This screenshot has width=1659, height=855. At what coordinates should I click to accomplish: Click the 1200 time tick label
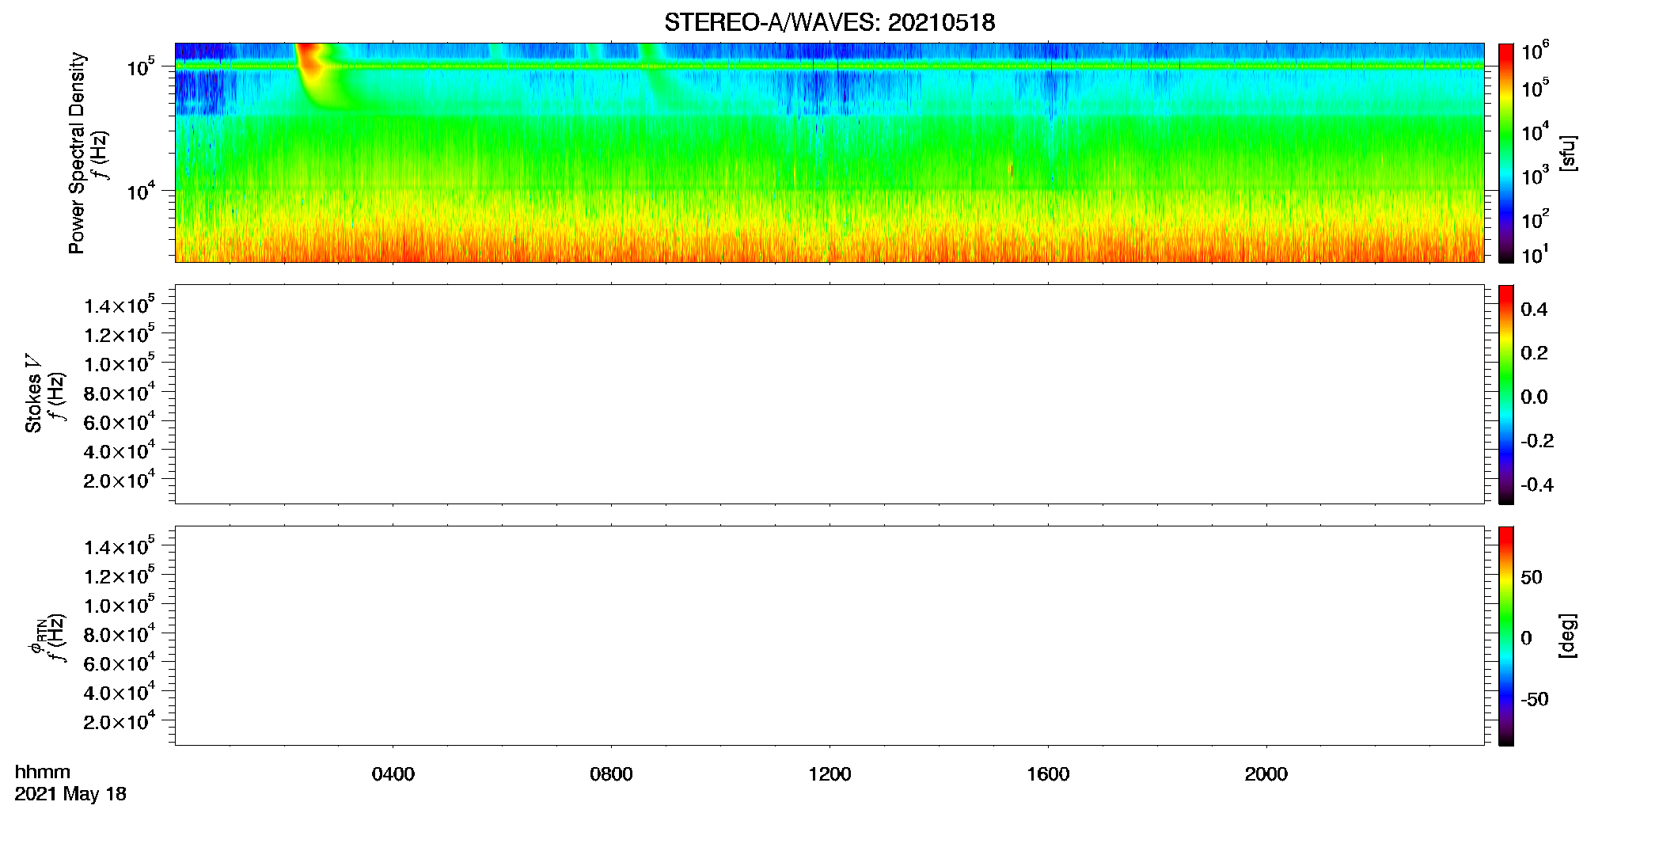coord(829,773)
